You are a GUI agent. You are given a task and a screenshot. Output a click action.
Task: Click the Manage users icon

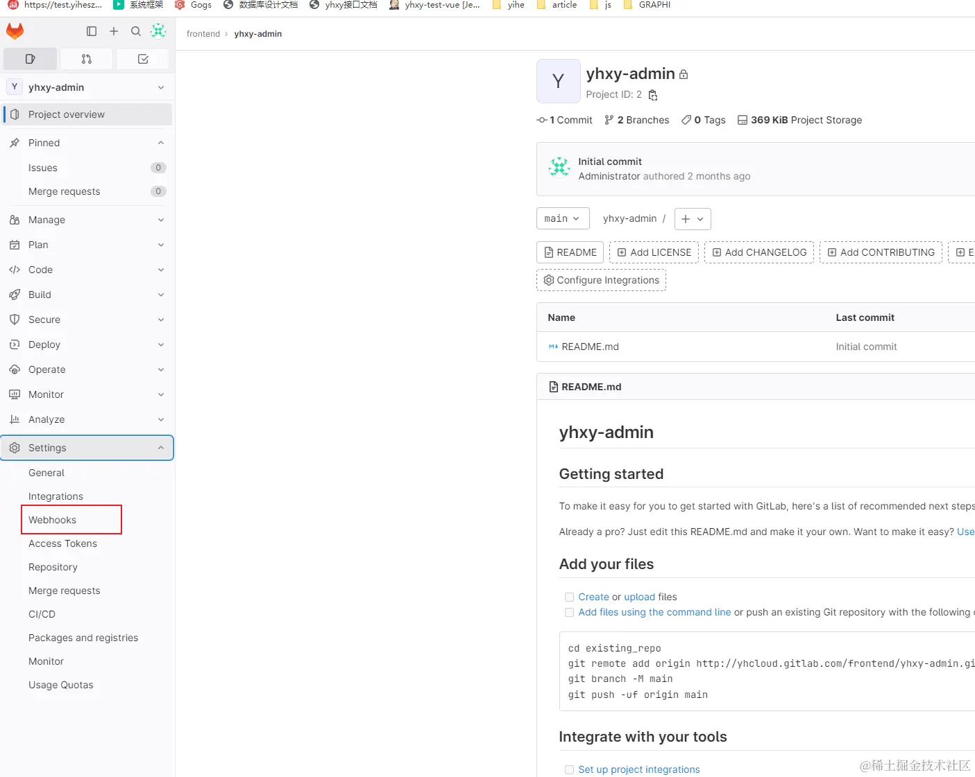coord(15,220)
